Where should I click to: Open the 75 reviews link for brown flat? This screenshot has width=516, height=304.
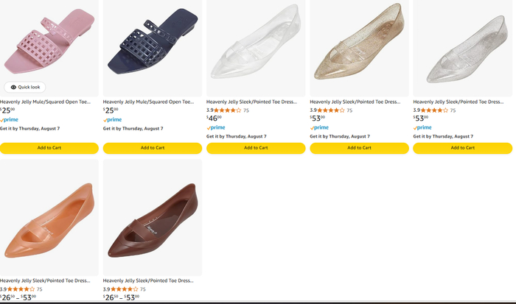click(x=143, y=289)
